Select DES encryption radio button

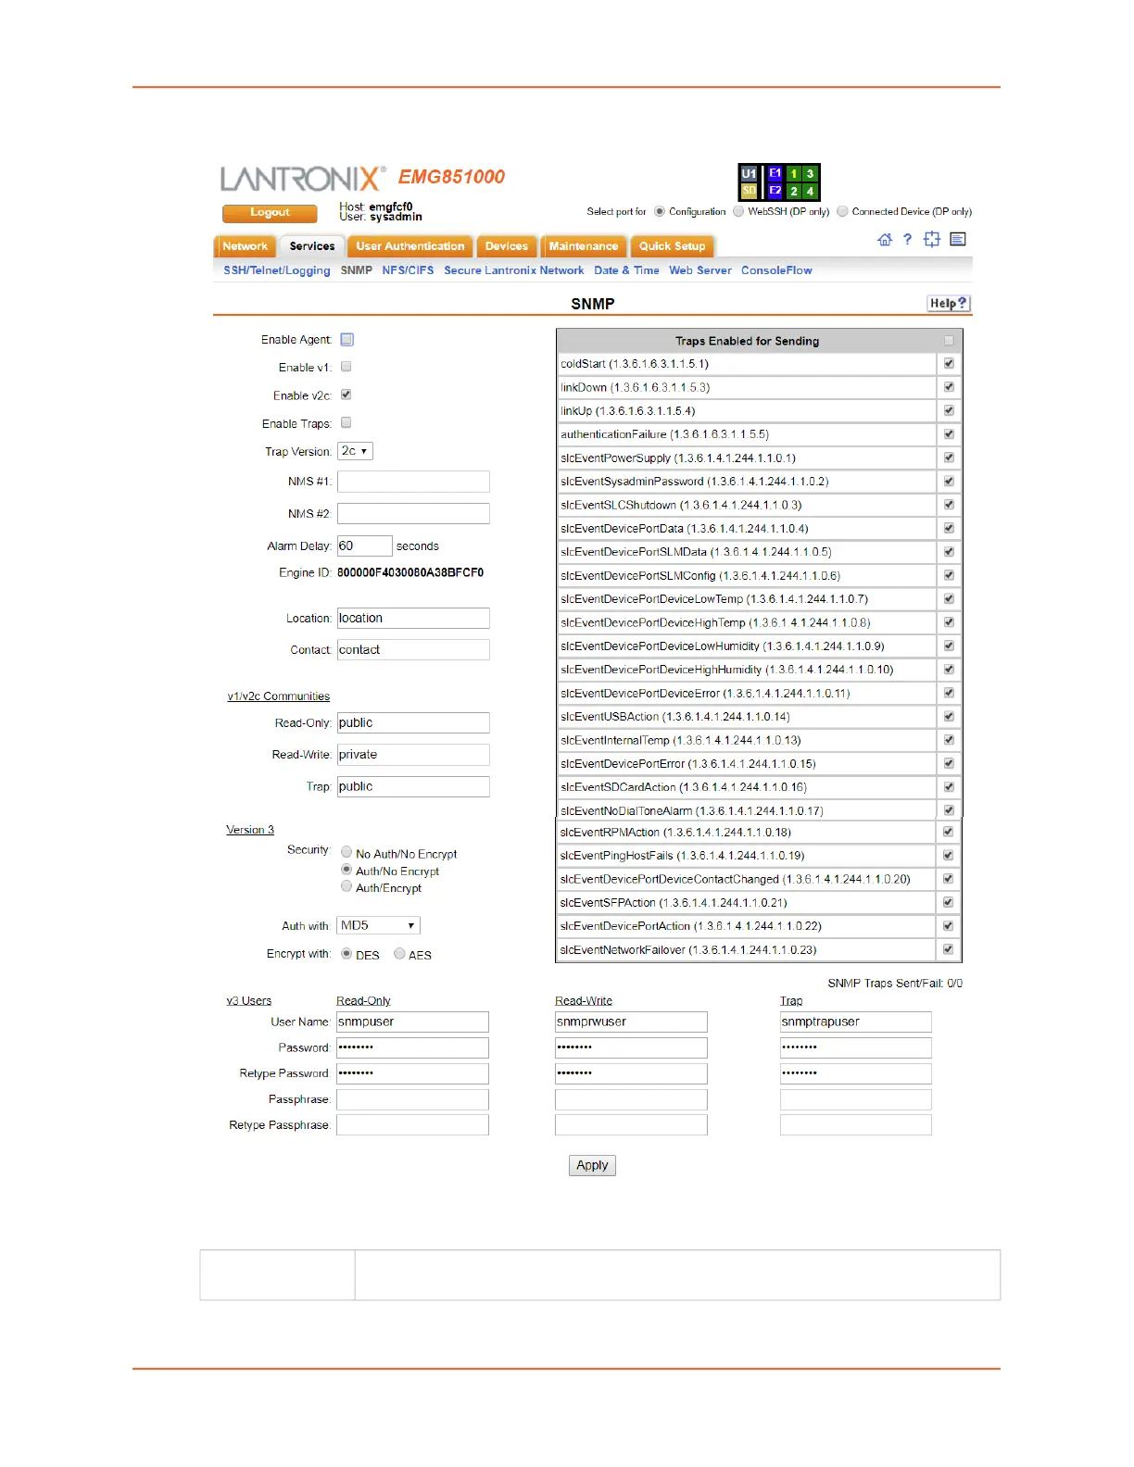[x=346, y=953]
